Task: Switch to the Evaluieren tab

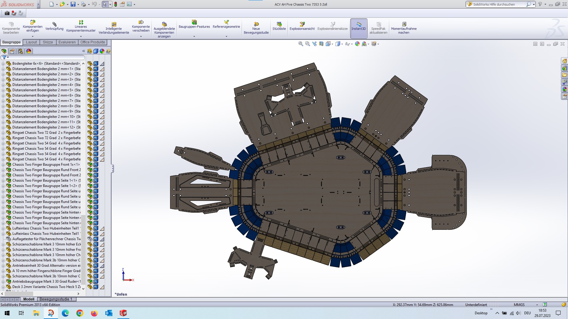Action: point(67,42)
